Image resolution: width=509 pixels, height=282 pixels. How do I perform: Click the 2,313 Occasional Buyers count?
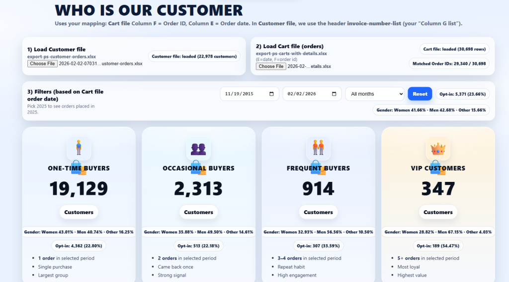tap(198, 189)
